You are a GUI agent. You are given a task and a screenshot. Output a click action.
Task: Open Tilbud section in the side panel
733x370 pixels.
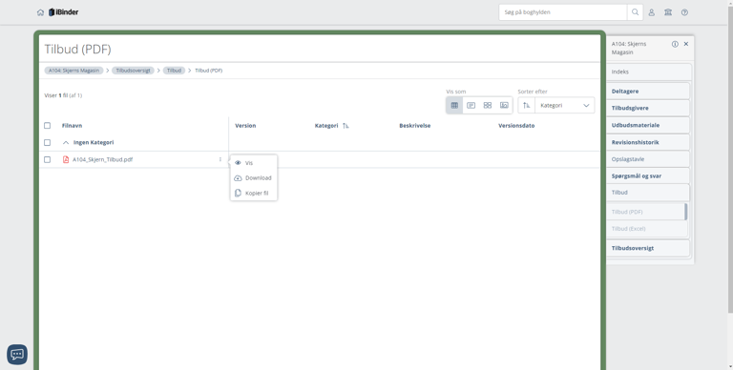tap(647, 193)
